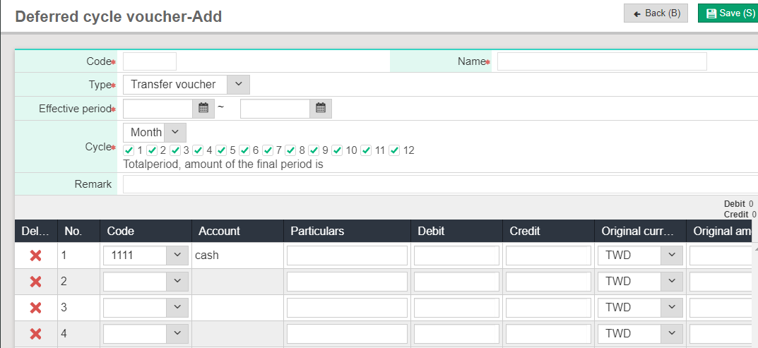
Task: Open the Month cycle unit dropdown
Action: (x=175, y=132)
